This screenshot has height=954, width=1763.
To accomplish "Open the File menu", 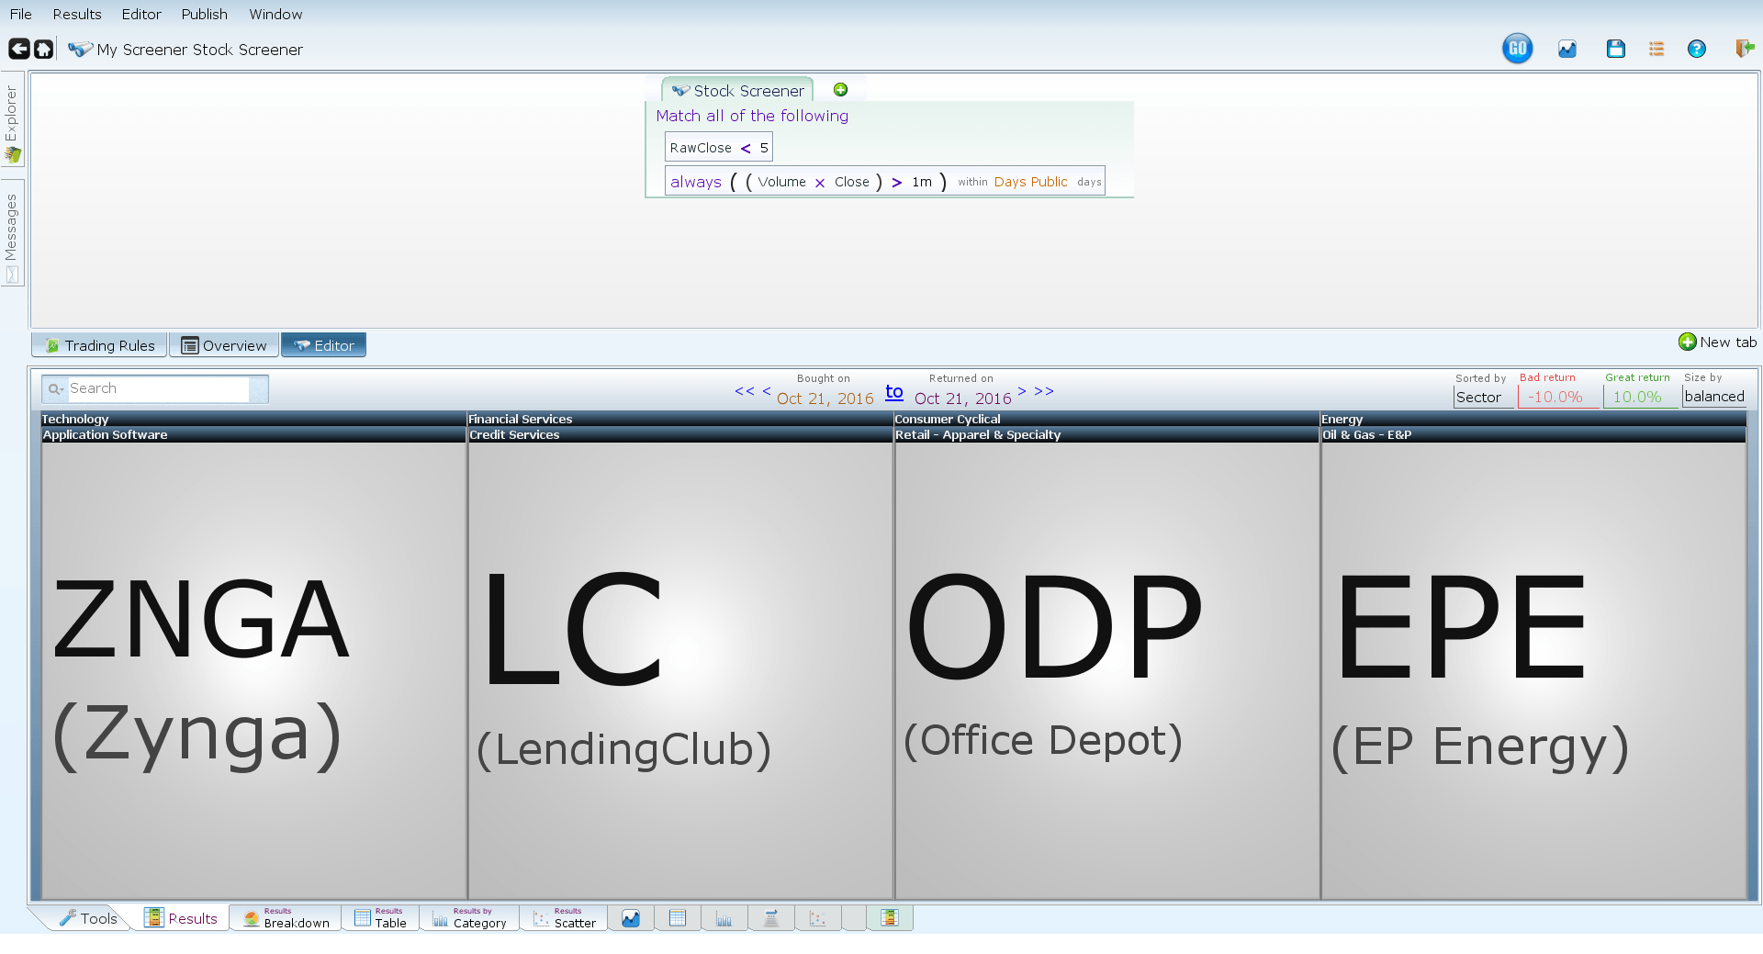I will tap(20, 14).
